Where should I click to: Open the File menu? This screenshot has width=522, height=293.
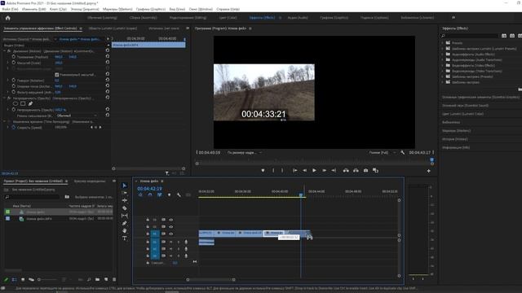coord(10,9)
